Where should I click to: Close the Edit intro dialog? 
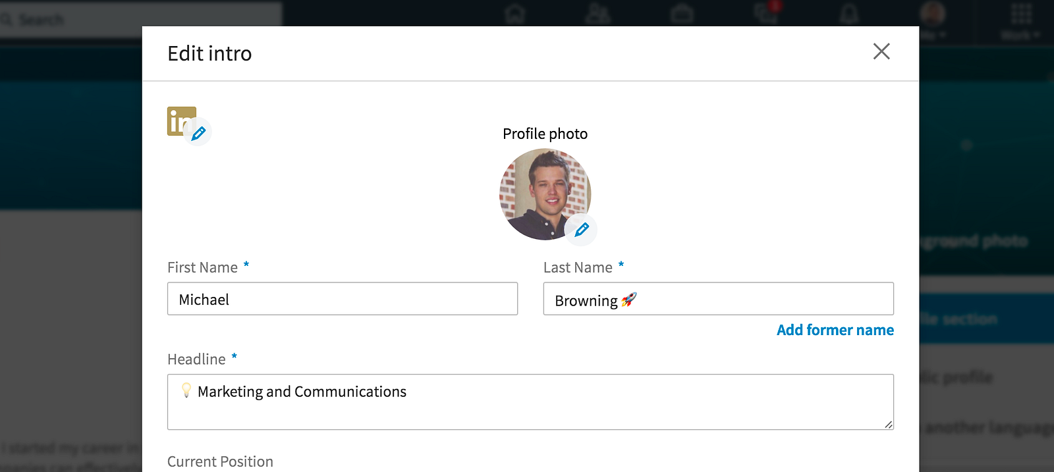(881, 51)
